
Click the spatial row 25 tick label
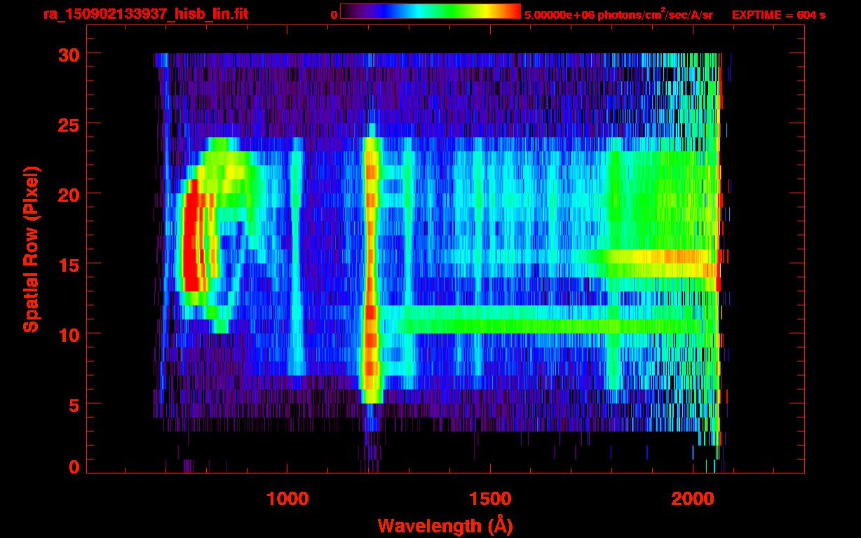pyautogui.click(x=69, y=124)
